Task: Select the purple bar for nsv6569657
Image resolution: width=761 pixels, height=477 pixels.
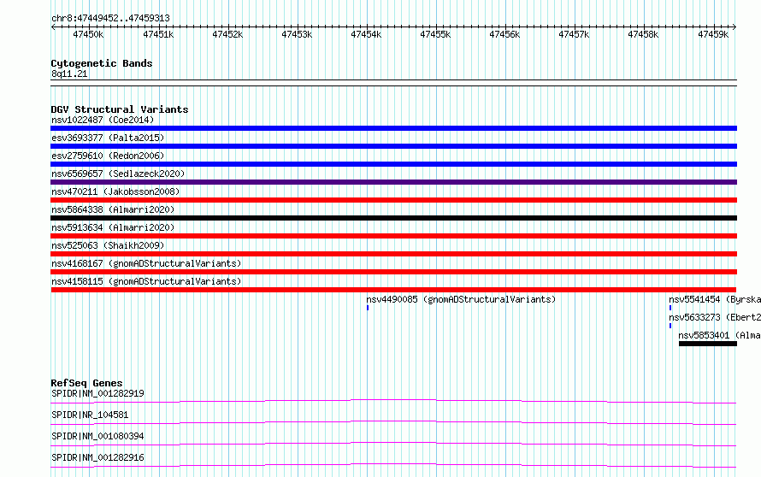Action: pos(393,182)
